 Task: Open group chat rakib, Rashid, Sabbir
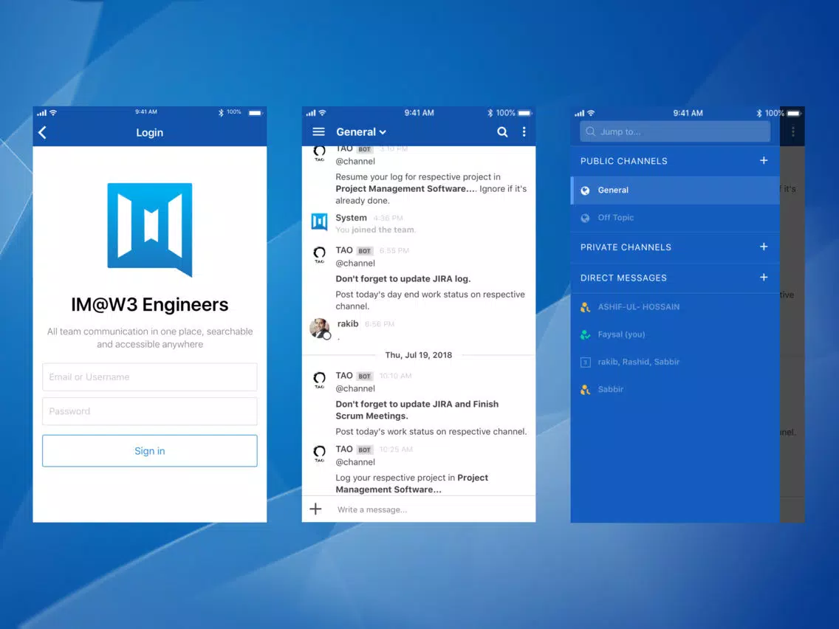coord(675,362)
